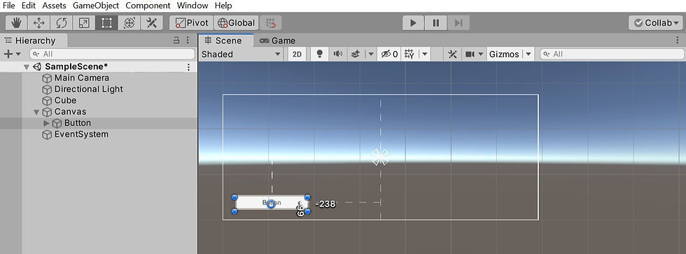Viewport: 686px width, 254px height.
Task: Focus the Hierarchy search field
Action: pyautogui.click(x=112, y=54)
